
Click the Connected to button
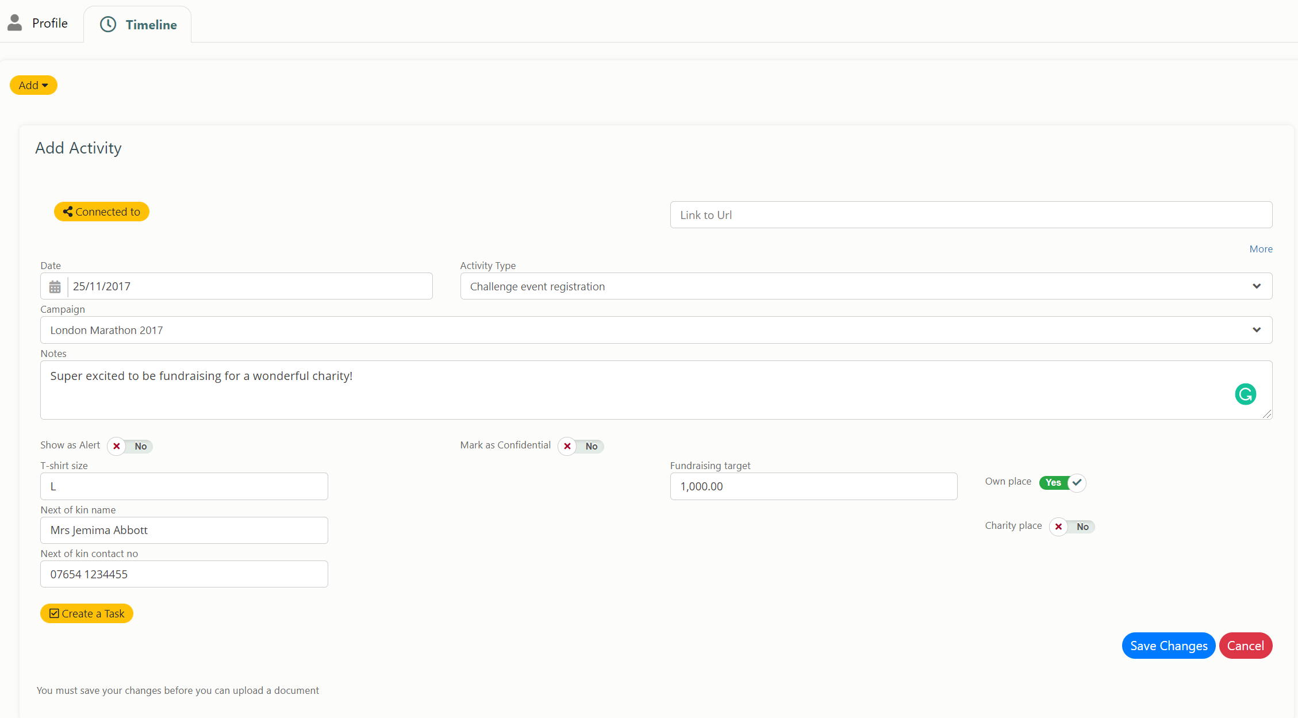(x=102, y=212)
